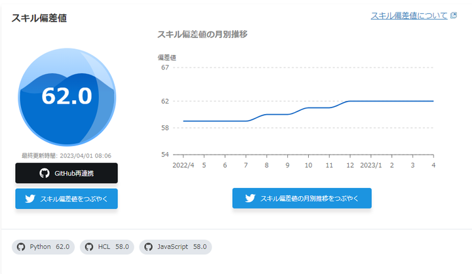Click the GitHub再連携 button
This screenshot has height=274, width=472.
[x=66, y=173]
